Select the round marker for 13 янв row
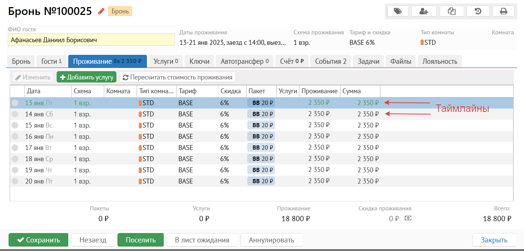524x251 pixels. (15, 103)
